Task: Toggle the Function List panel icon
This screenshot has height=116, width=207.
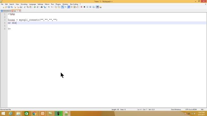Action: [x=78, y=7]
